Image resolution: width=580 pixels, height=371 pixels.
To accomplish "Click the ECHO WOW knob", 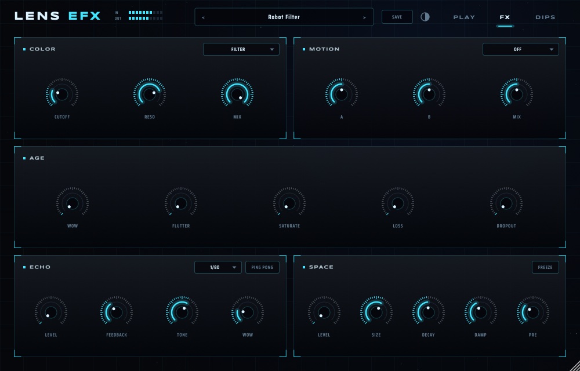I will point(248,312).
